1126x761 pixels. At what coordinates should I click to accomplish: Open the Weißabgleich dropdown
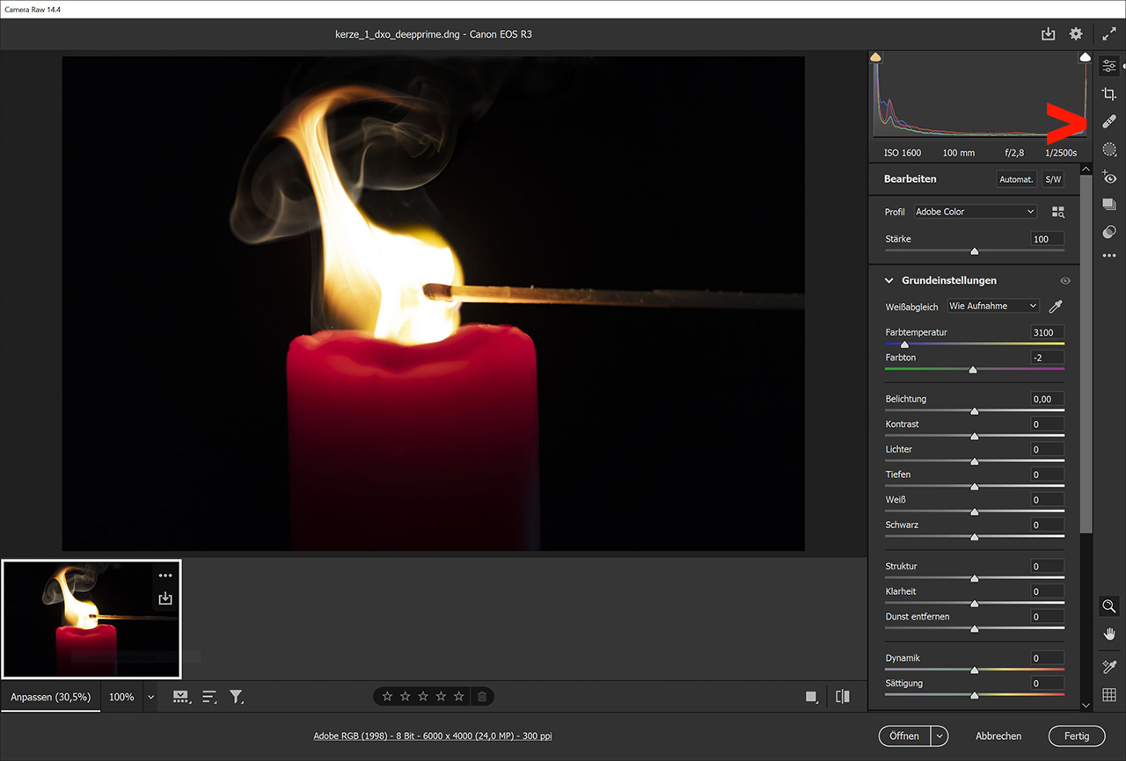pyautogui.click(x=993, y=306)
